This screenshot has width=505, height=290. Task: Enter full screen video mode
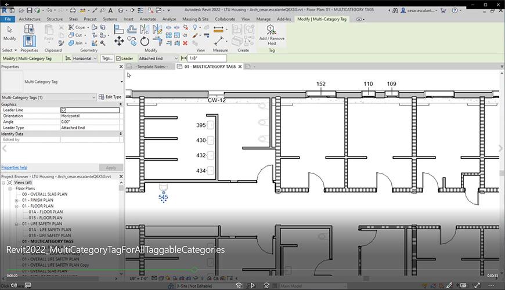click(477, 285)
